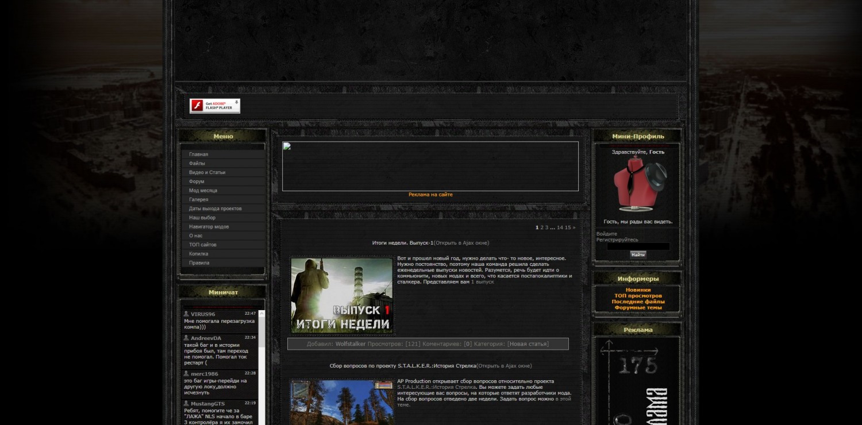Go to page 15 of news

tap(568, 227)
